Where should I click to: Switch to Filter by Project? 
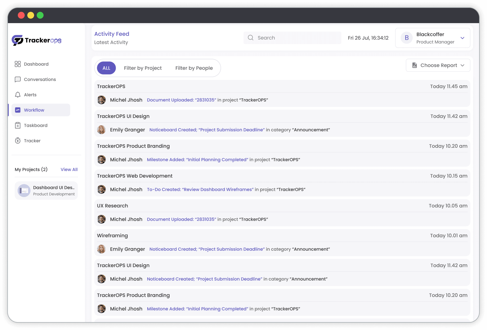(x=143, y=68)
